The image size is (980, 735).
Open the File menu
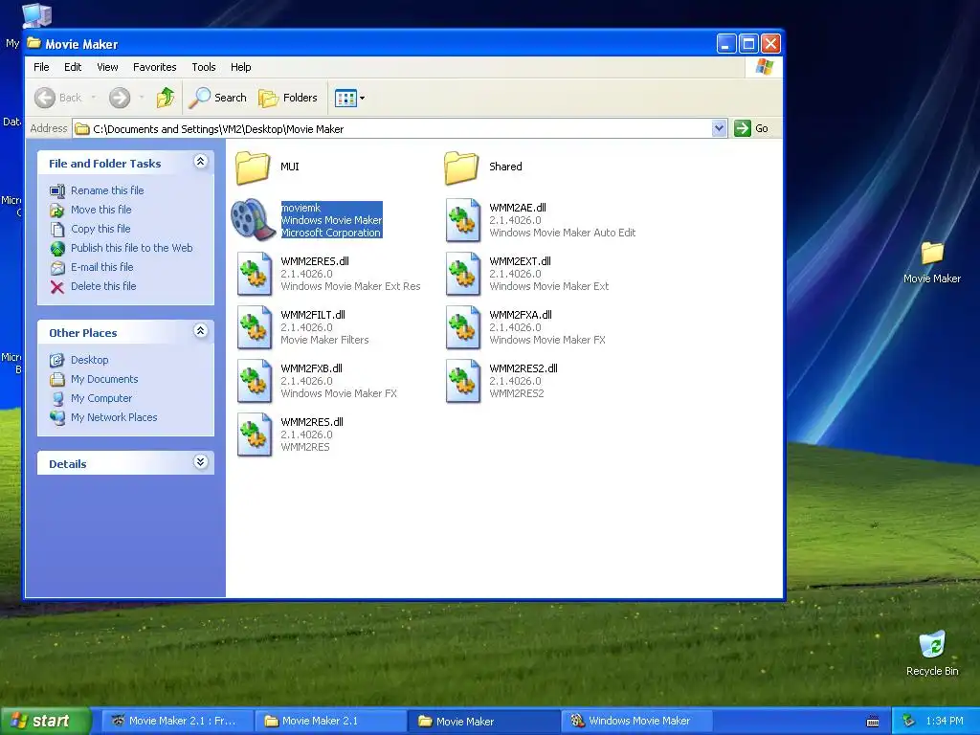41,67
